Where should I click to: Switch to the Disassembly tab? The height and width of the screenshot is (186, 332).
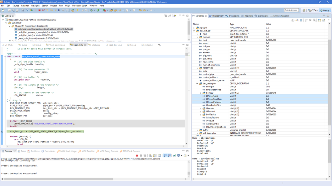click(216, 16)
